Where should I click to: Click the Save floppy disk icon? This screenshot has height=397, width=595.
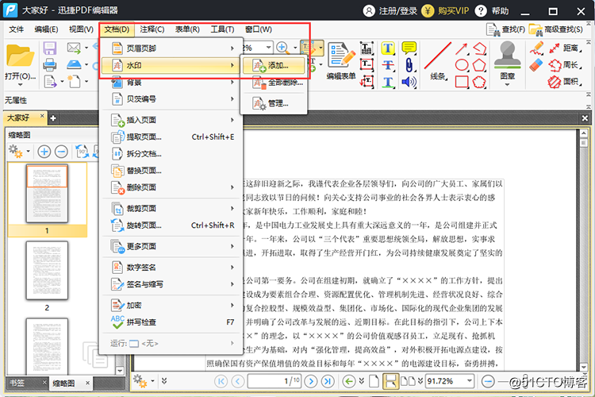click(50, 48)
